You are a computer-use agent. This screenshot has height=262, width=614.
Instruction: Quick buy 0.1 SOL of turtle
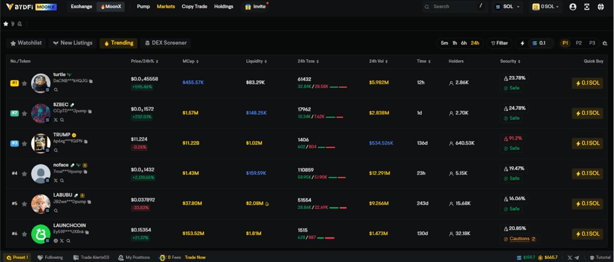(x=588, y=83)
